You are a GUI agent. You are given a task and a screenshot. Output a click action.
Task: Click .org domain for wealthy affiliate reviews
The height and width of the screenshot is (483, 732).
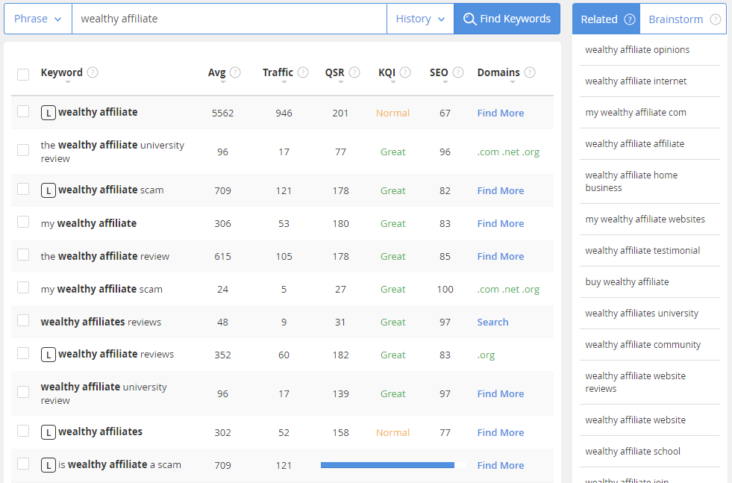(x=486, y=355)
